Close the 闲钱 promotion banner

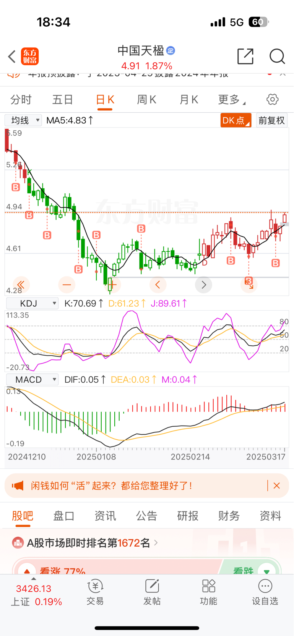(x=277, y=485)
